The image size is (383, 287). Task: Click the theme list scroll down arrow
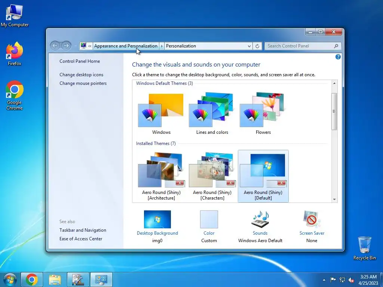coord(334,200)
